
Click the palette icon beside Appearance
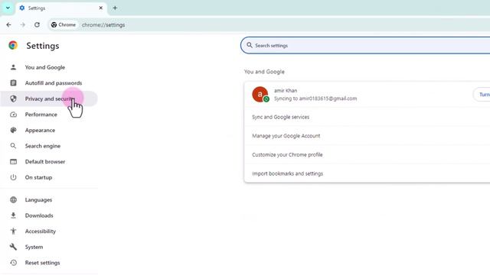pyautogui.click(x=13, y=130)
